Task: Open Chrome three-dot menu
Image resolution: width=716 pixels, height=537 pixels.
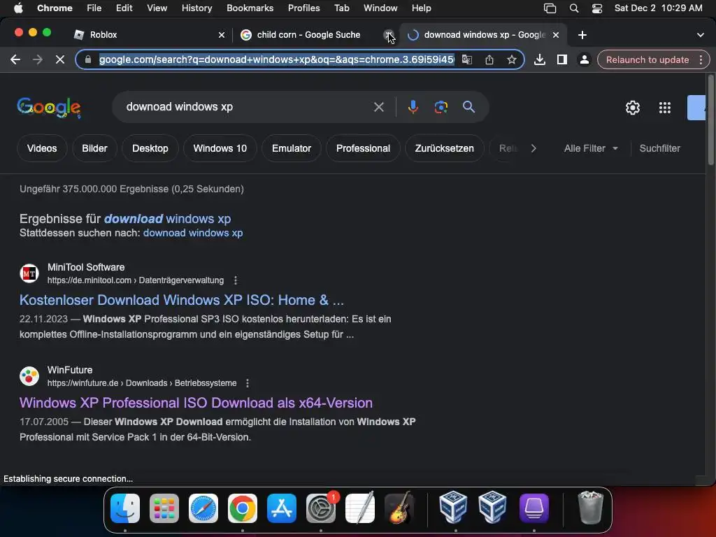Action: point(701,60)
